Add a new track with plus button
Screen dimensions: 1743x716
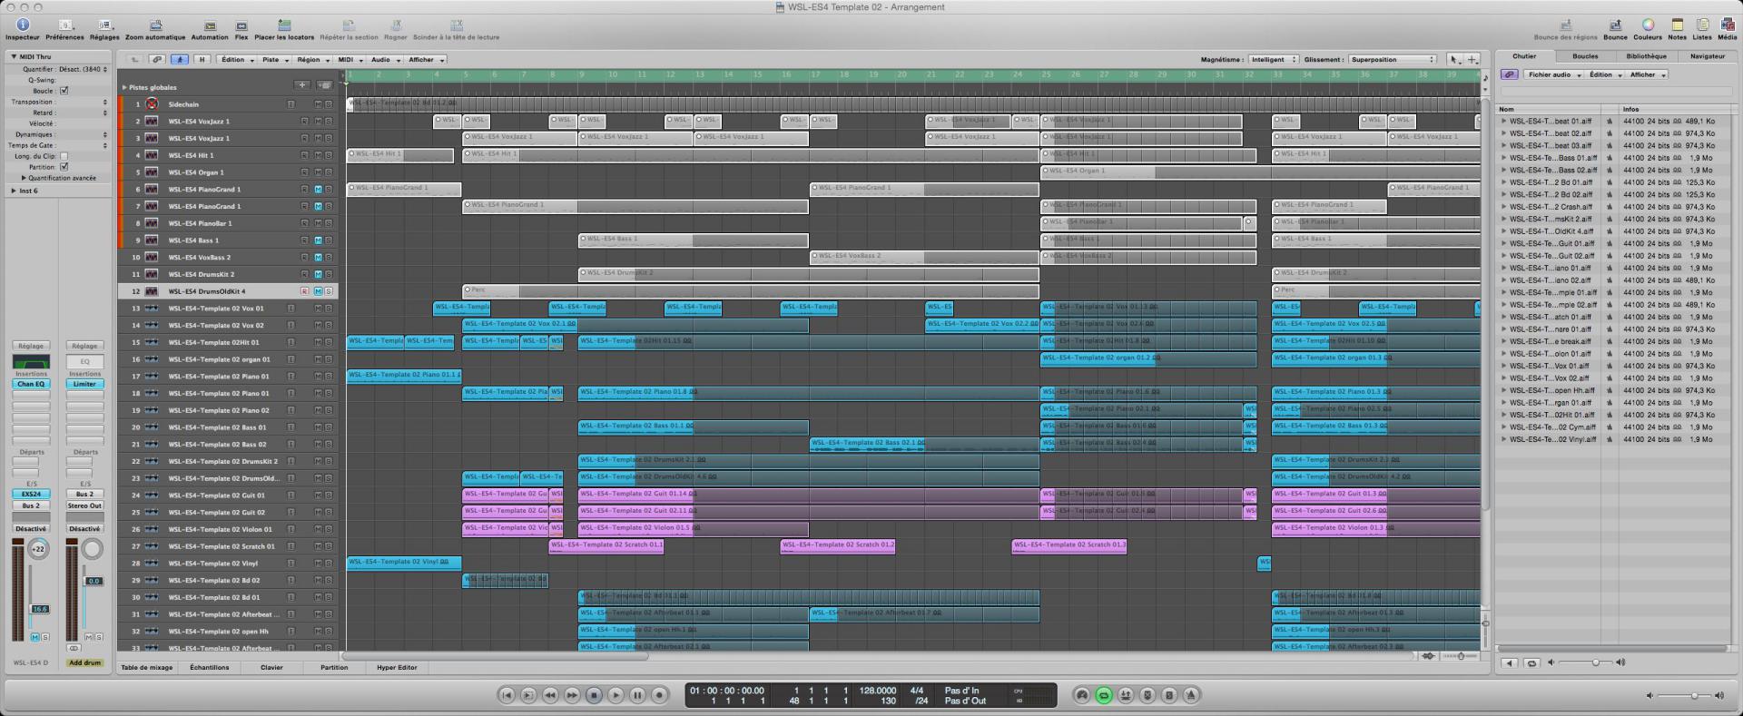coord(302,85)
